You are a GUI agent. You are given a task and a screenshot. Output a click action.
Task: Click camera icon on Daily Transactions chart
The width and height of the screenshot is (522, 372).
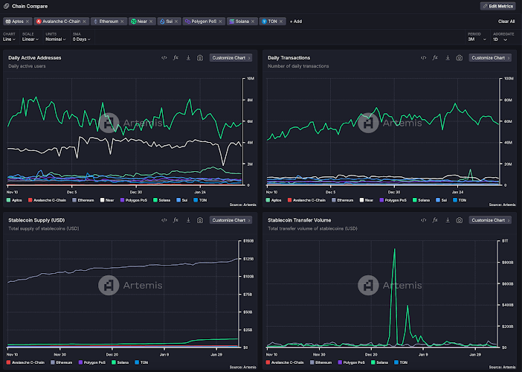pyautogui.click(x=460, y=57)
